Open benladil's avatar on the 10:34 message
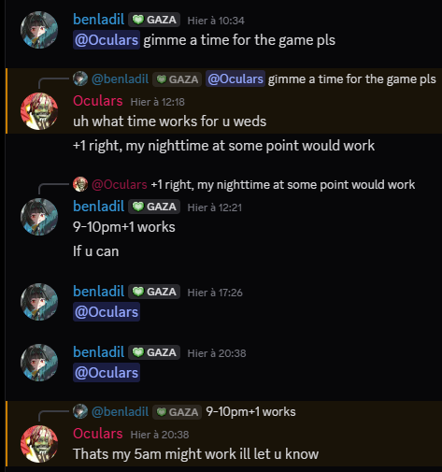Image resolution: width=442 pixels, height=472 pixels. [39, 30]
